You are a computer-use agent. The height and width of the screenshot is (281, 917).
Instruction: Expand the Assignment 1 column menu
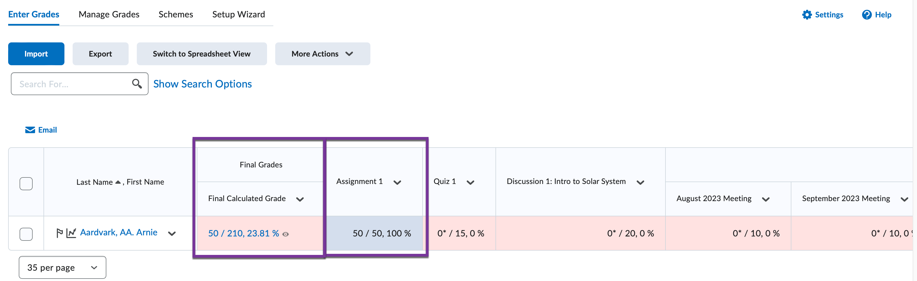(x=398, y=182)
